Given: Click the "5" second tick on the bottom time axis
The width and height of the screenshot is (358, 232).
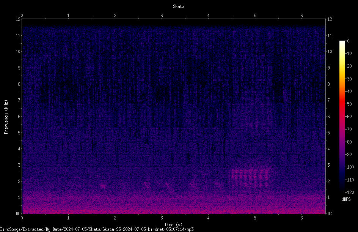Looking at the screenshot, I should tap(255, 218).
